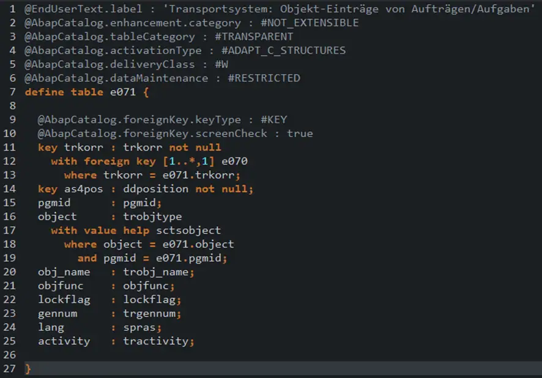Screen dimensions: 542x378
Task: Click the closing brace on line 27
Action: (28, 368)
